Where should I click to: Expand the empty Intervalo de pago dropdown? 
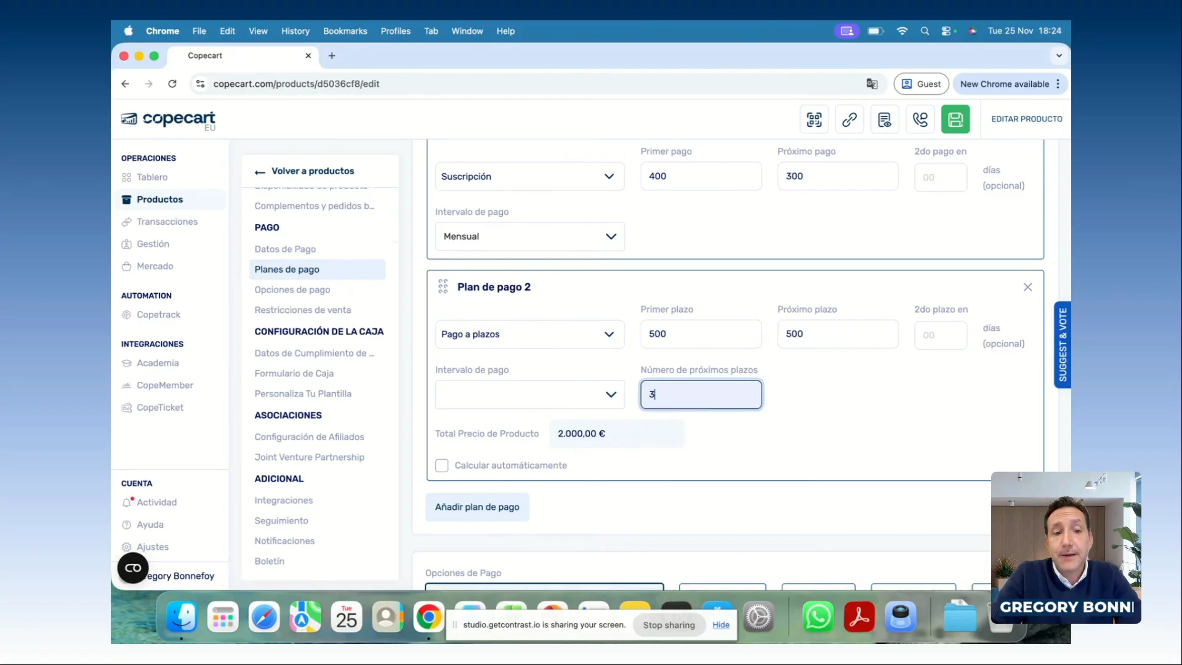coord(529,395)
